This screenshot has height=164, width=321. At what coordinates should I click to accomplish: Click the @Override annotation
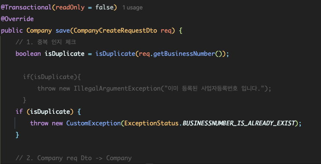[x=17, y=19]
